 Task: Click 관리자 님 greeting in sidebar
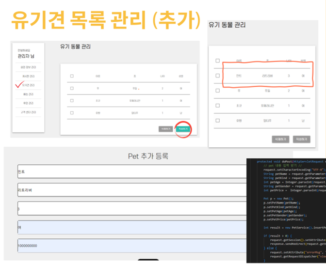point(26,56)
